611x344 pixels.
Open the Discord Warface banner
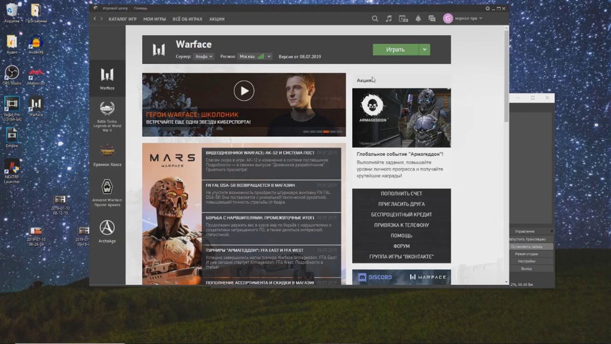tap(401, 277)
